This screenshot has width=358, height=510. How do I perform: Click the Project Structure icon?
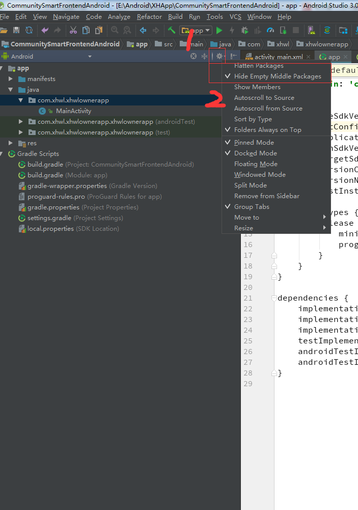(343, 30)
